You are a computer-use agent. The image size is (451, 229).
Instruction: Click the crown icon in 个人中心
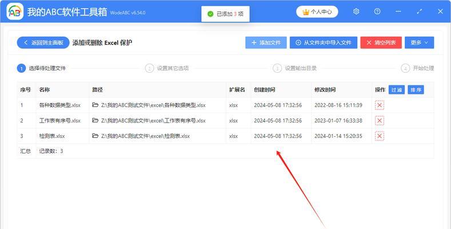(305, 12)
